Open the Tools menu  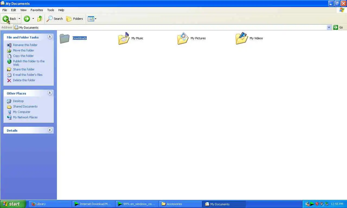pyautogui.click(x=51, y=10)
